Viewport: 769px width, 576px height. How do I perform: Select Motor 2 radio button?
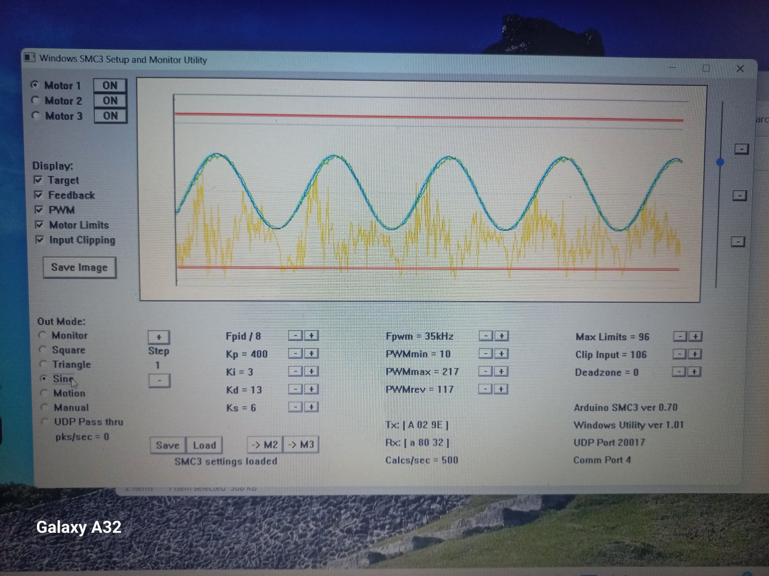tap(35, 100)
